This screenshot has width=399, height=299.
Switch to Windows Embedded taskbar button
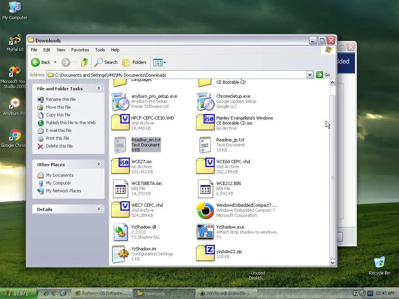226,293
